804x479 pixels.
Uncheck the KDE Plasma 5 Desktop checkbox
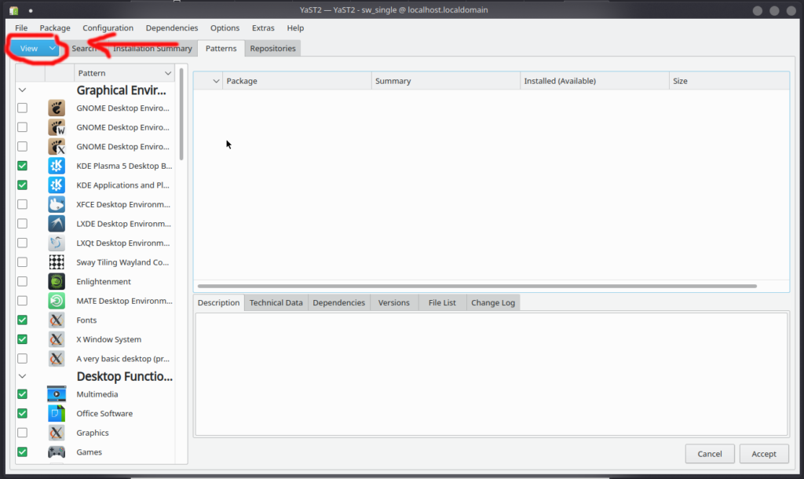[x=22, y=166]
